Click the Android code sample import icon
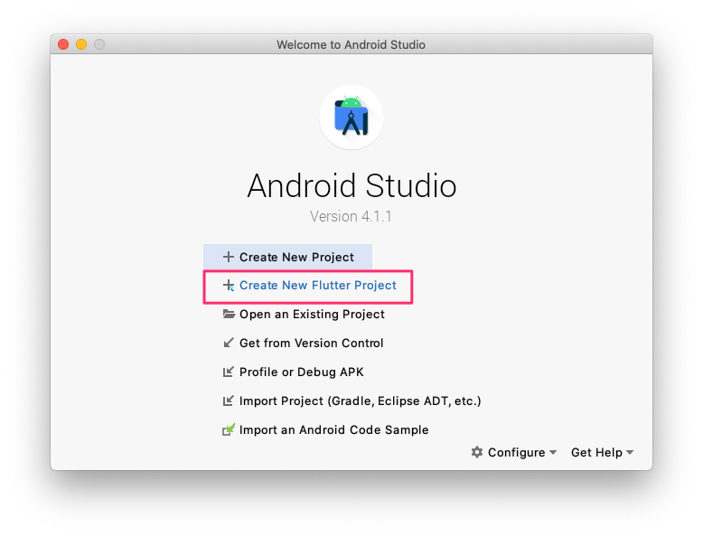The height and width of the screenshot is (537, 703). (229, 429)
